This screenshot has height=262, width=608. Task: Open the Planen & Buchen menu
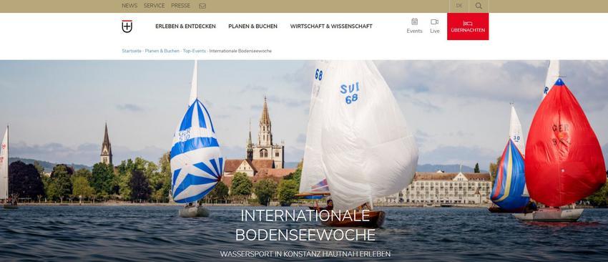pos(252,26)
